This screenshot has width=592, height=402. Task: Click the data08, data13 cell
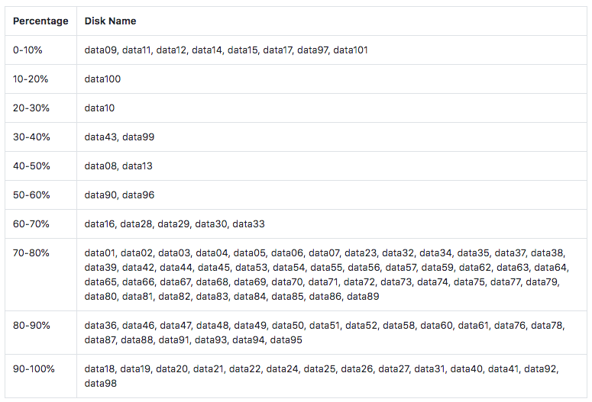118,166
